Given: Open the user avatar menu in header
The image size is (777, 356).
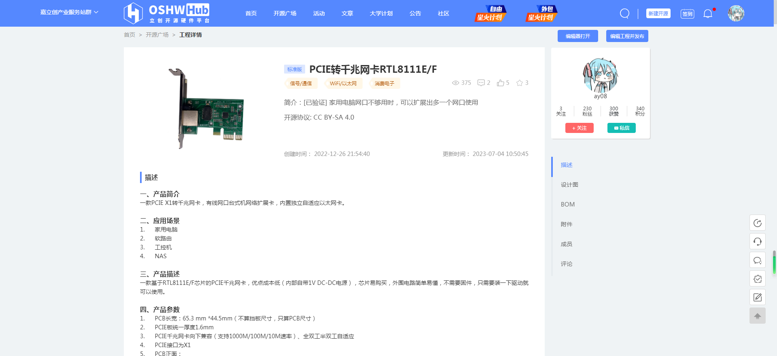Looking at the screenshot, I should point(736,14).
